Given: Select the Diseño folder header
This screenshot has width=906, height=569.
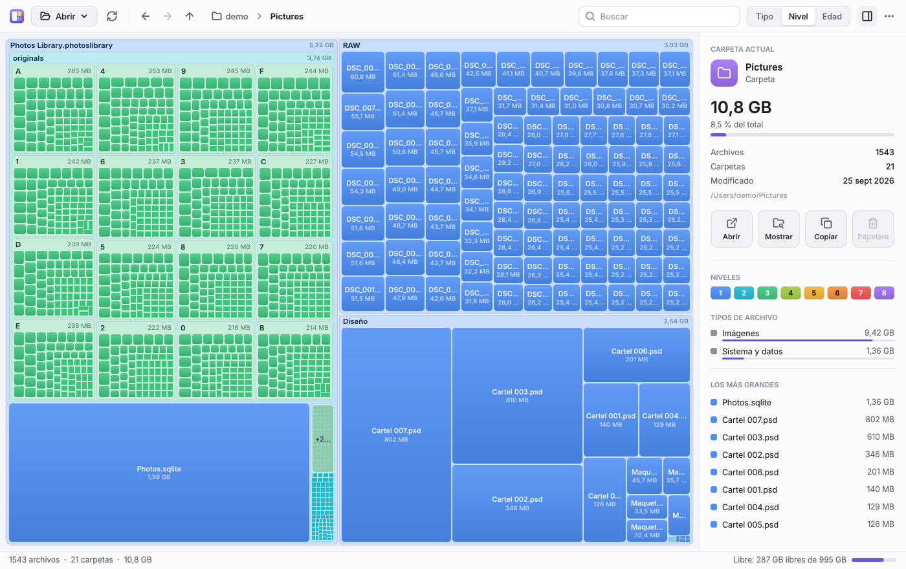Looking at the screenshot, I should point(515,321).
